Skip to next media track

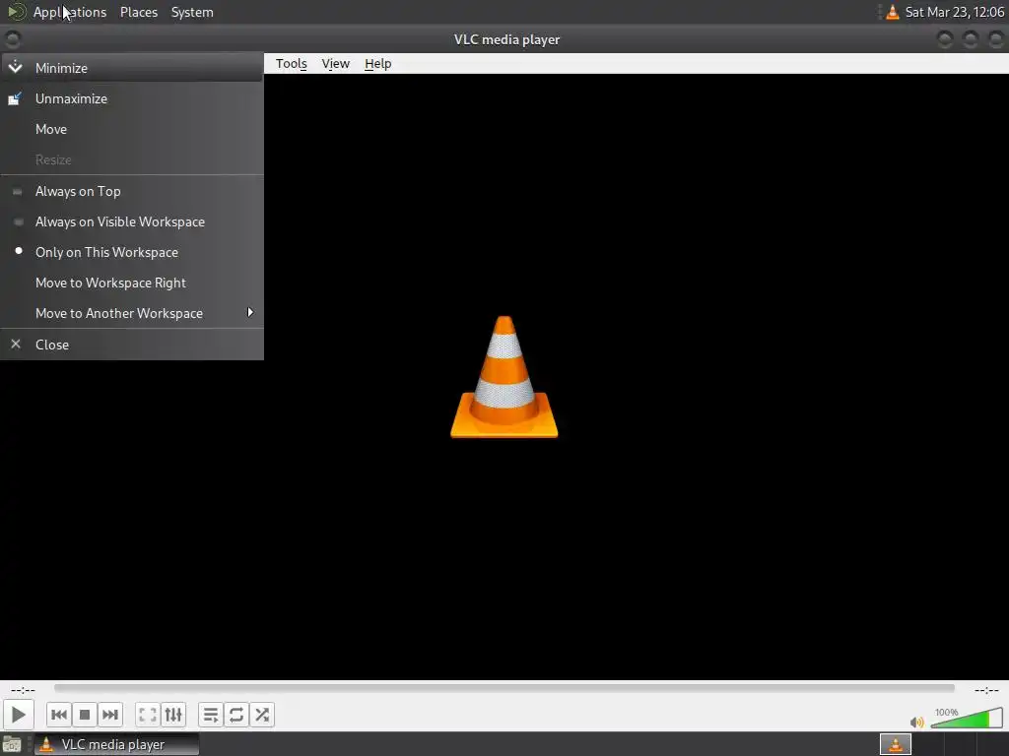point(110,715)
